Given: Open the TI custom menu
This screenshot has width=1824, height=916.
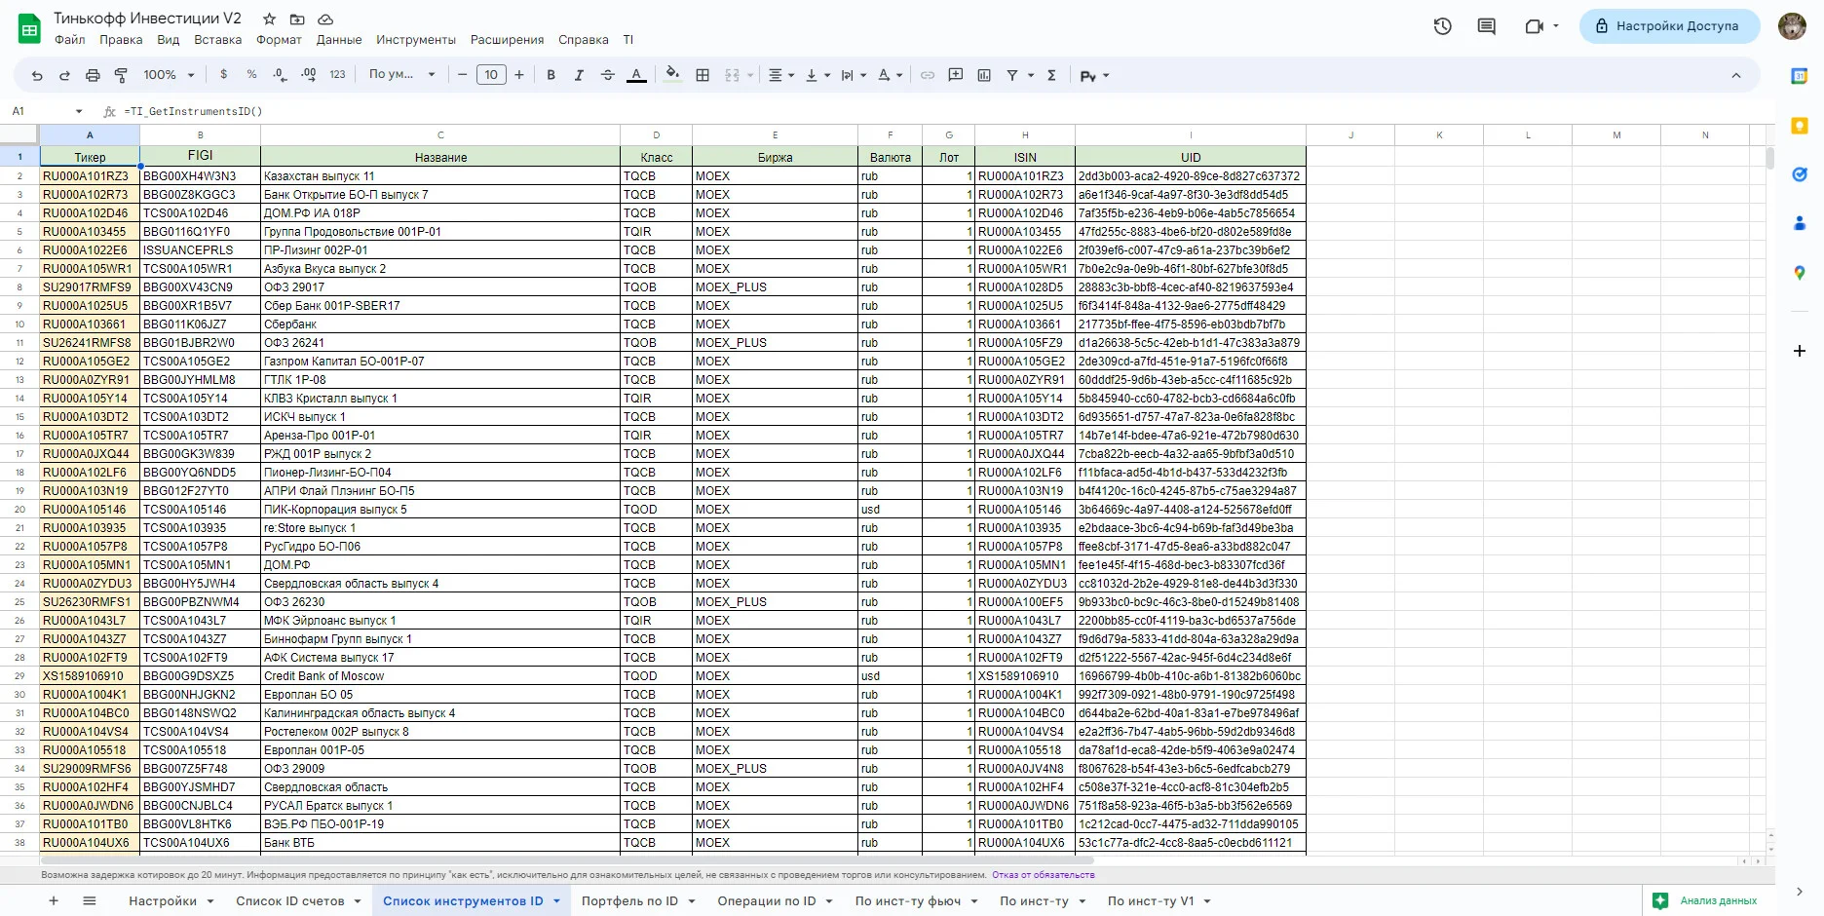Looking at the screenshot, I should coord(628,40).
